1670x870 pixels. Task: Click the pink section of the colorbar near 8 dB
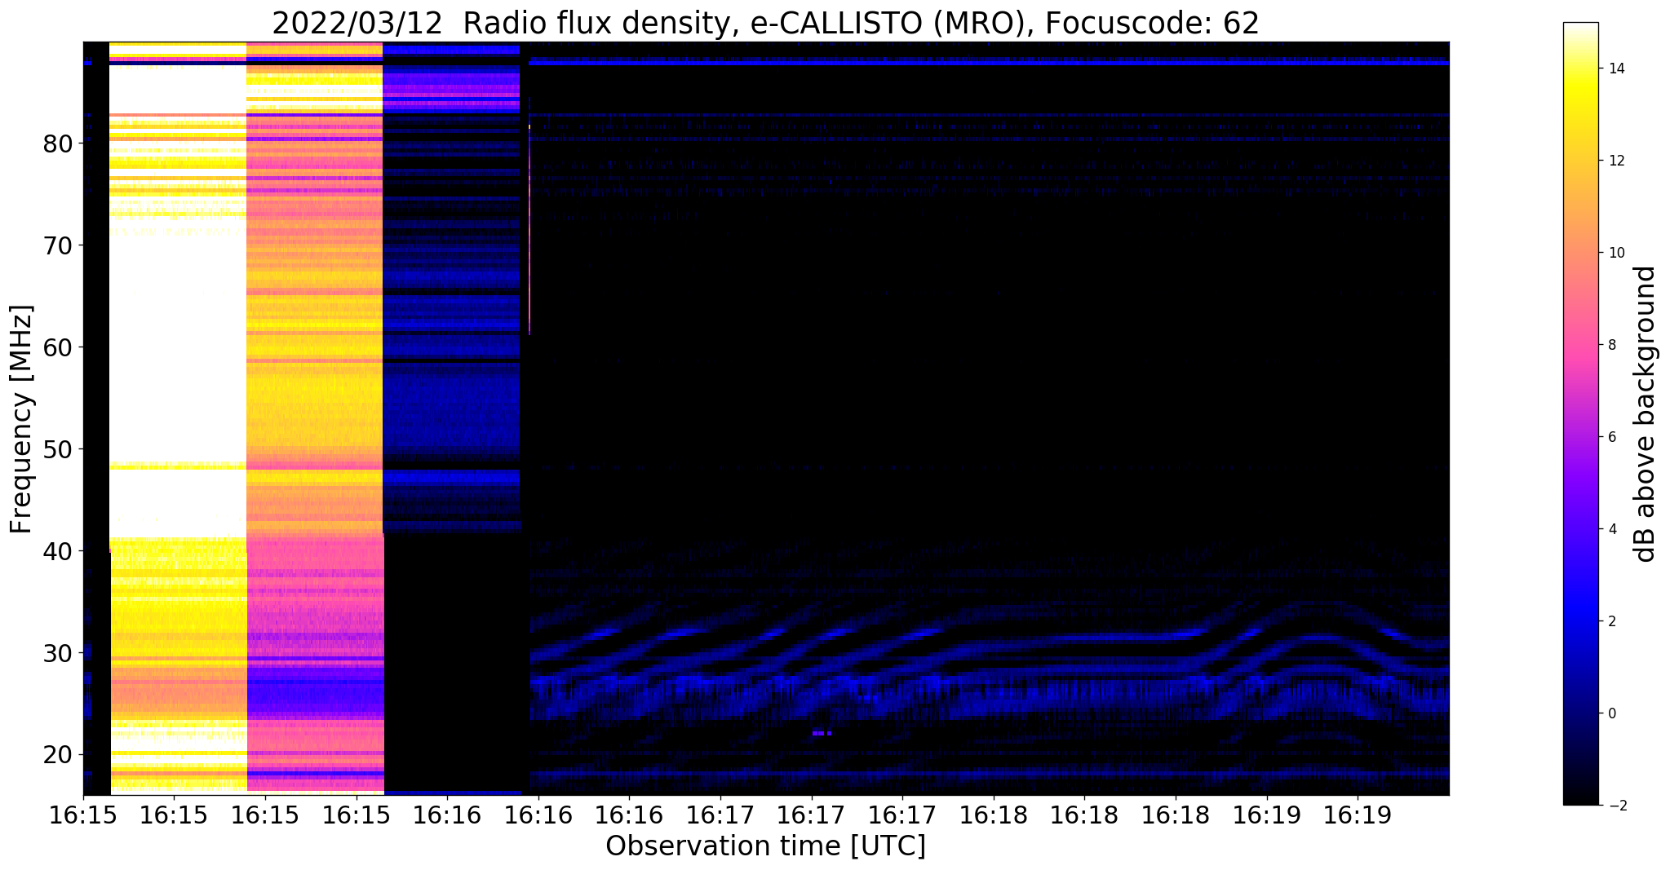click(1580, 345)
